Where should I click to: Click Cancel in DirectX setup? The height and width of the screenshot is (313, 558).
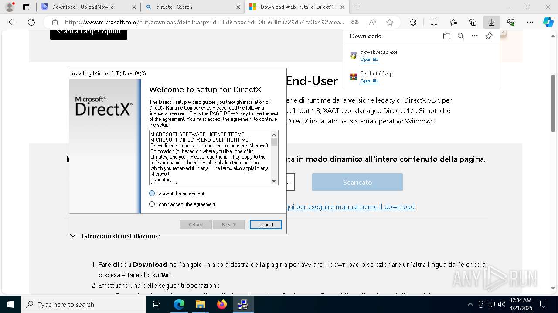pyautogui.click(x=265, y=225)
